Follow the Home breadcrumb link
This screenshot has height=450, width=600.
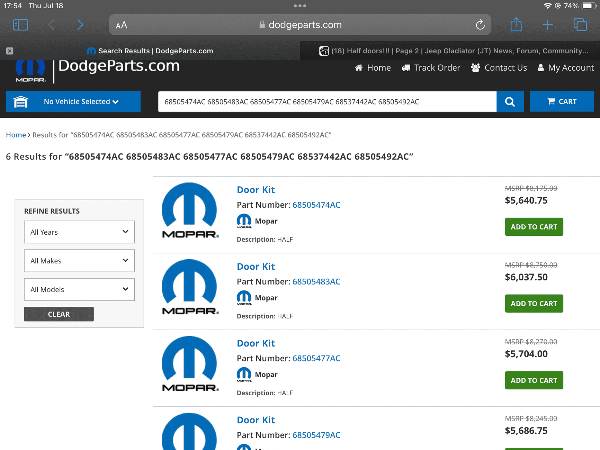[16, 135]
